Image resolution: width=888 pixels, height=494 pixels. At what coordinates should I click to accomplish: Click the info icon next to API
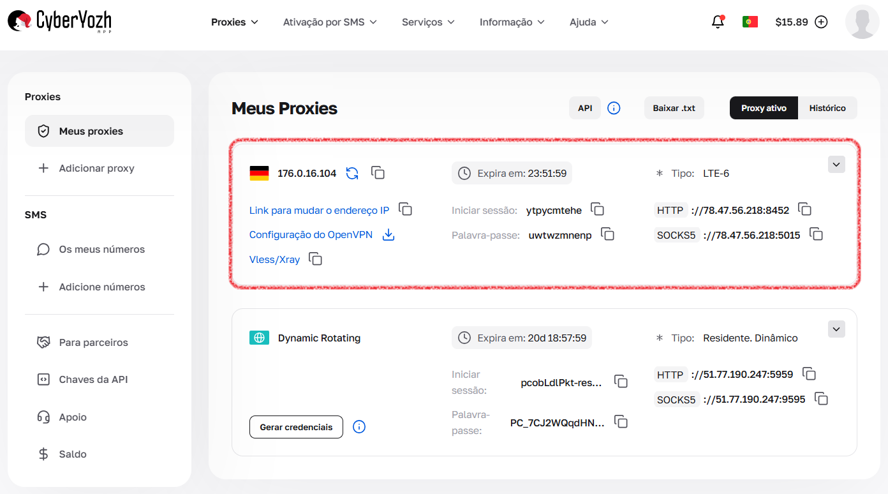pyautogui.click(x=614, y=107)
